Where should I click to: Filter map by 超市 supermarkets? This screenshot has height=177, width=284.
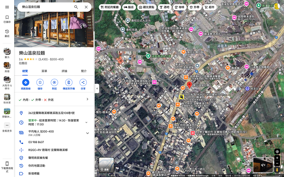tap(209, 7)
